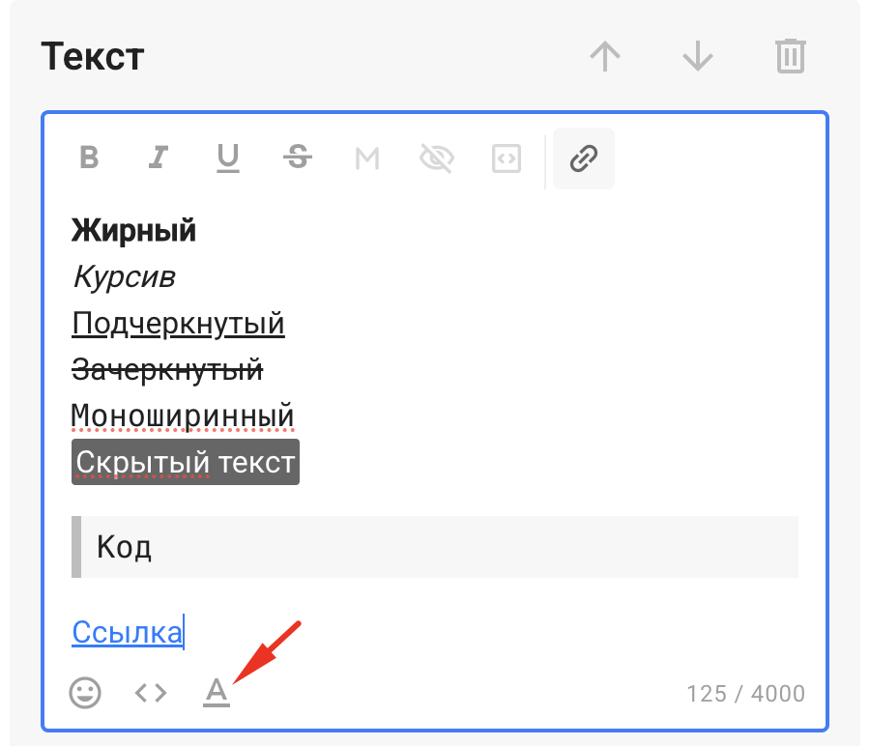Click the Зачеркнутый strikethrough text
The width and height of the screenshot is (870, 746).
167,369
